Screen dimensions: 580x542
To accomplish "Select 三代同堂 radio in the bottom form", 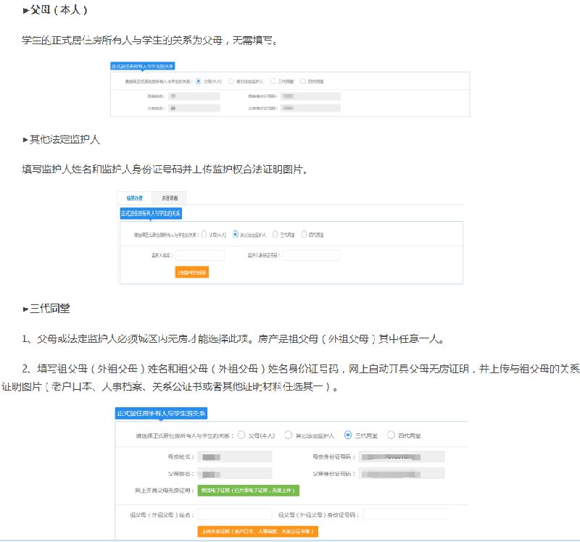I will click(x=348, y=435).
